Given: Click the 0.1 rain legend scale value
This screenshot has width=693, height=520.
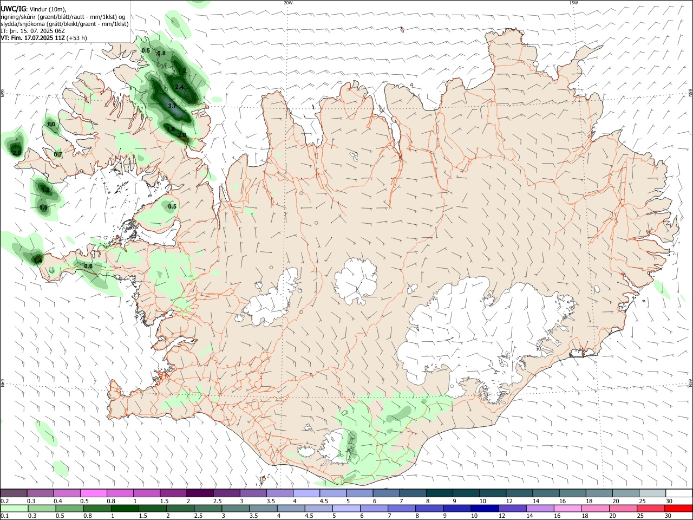Looking at the screenshot, I should pyautogui.click(x=4, y=516).
